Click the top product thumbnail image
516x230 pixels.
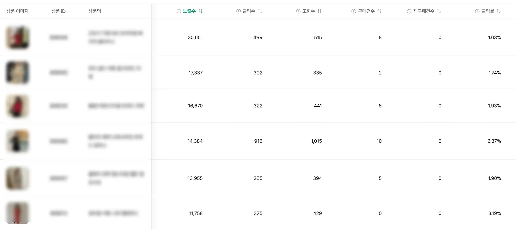[x=17, y=38]
